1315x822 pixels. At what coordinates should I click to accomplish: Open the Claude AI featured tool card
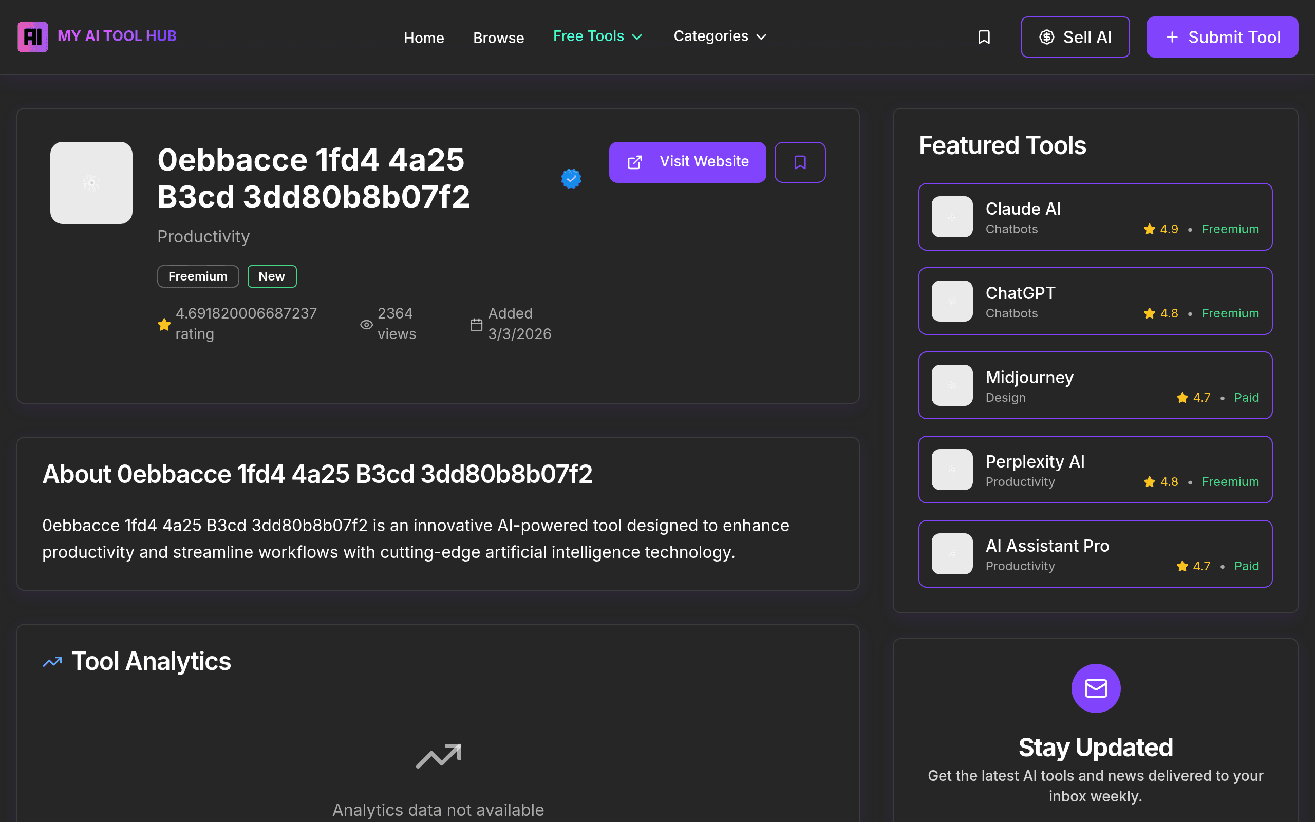coord(1095,217)
